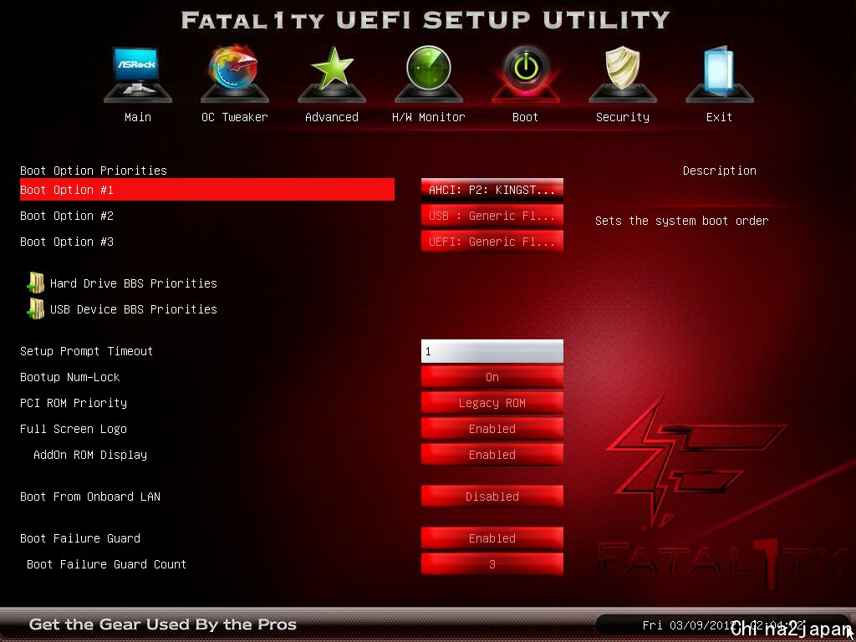Select the Boot From Onboard LAN label
Screen dimensions: 856x642
pos(90,497)
